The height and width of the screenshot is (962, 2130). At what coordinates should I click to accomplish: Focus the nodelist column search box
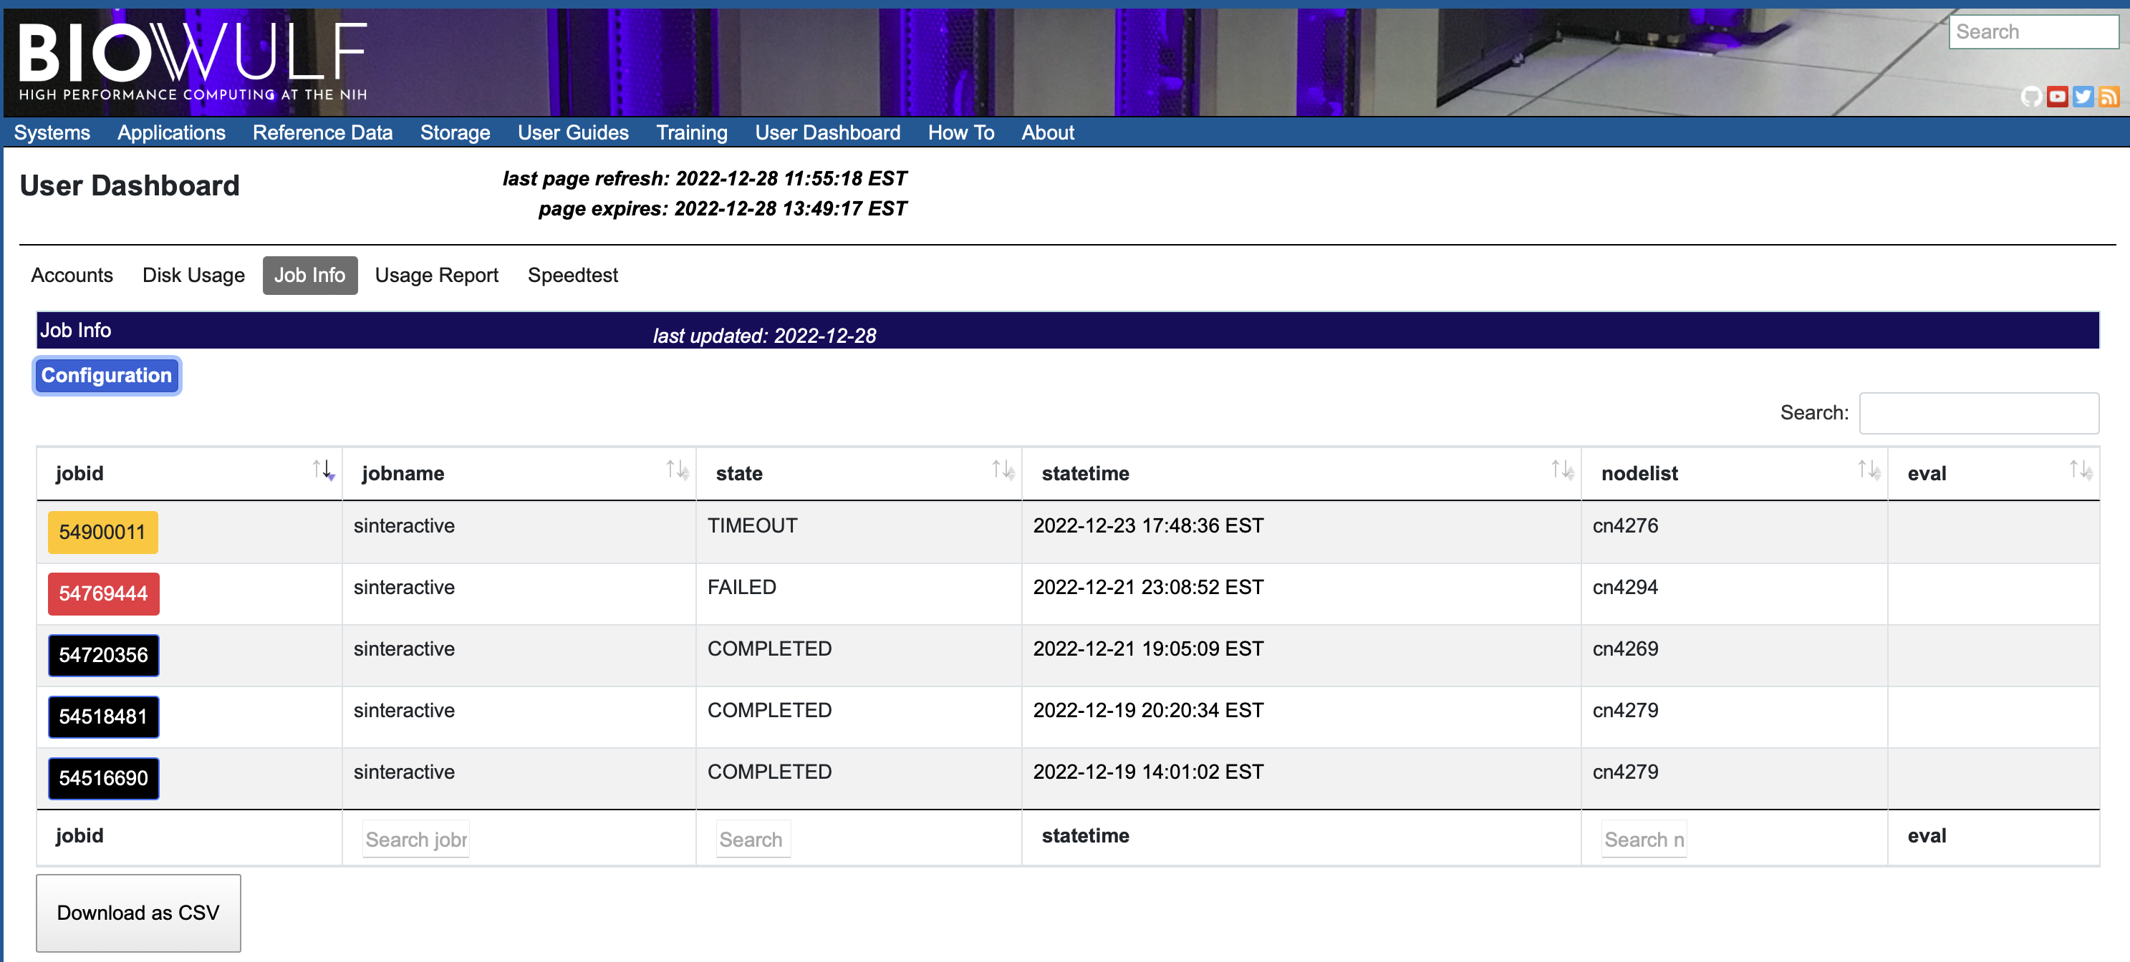click(x=1643, y=840)
